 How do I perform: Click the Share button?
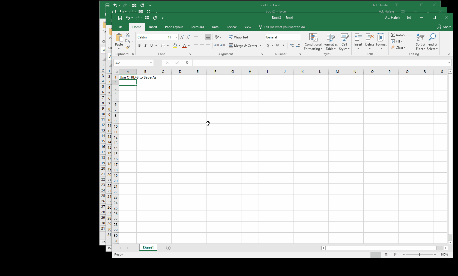click(444, 27)
